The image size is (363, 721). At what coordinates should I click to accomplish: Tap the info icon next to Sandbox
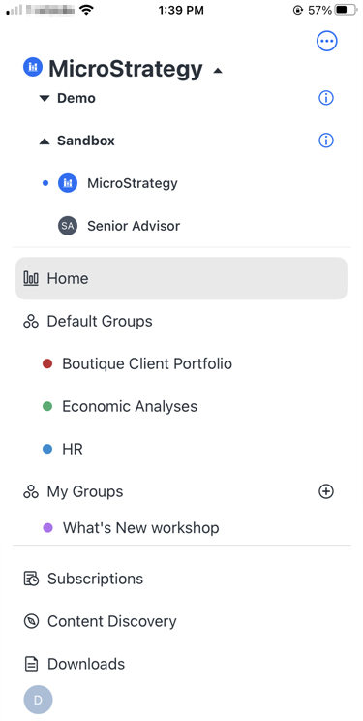point(326,141)
